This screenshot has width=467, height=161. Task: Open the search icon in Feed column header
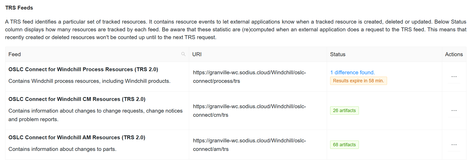coord(183,54)
